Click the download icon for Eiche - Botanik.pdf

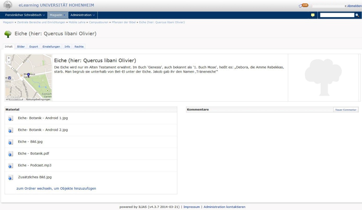[x=10, y=154]
